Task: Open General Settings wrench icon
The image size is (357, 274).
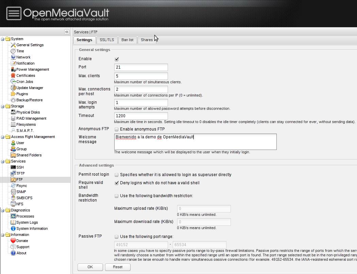Action: 13,45
